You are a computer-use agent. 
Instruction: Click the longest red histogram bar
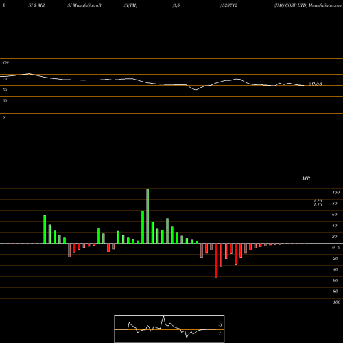(x=216, y=261)
